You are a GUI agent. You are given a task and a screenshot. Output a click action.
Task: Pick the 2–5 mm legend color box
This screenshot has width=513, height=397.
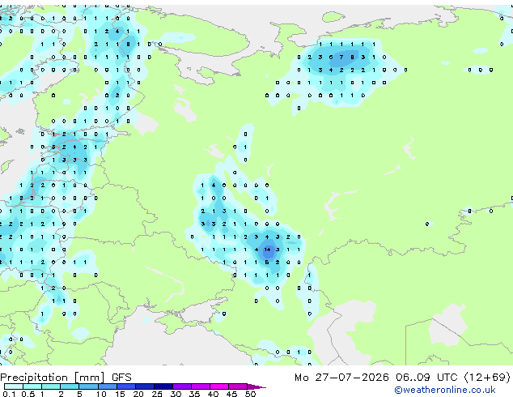pyautogui.click(x=70, y=386)
